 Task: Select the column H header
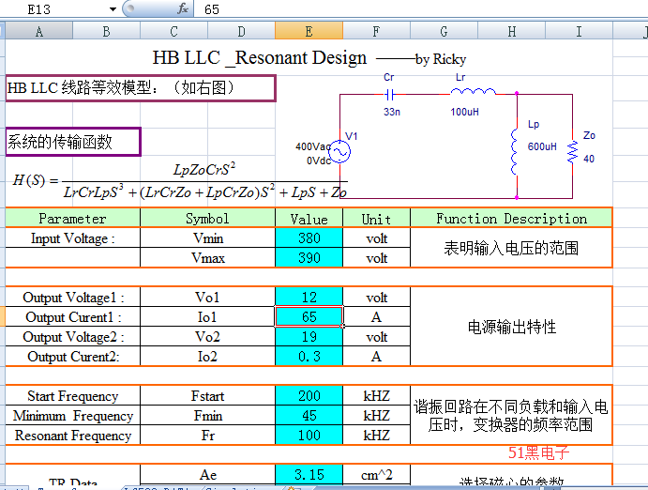click(x=511, y=32)
